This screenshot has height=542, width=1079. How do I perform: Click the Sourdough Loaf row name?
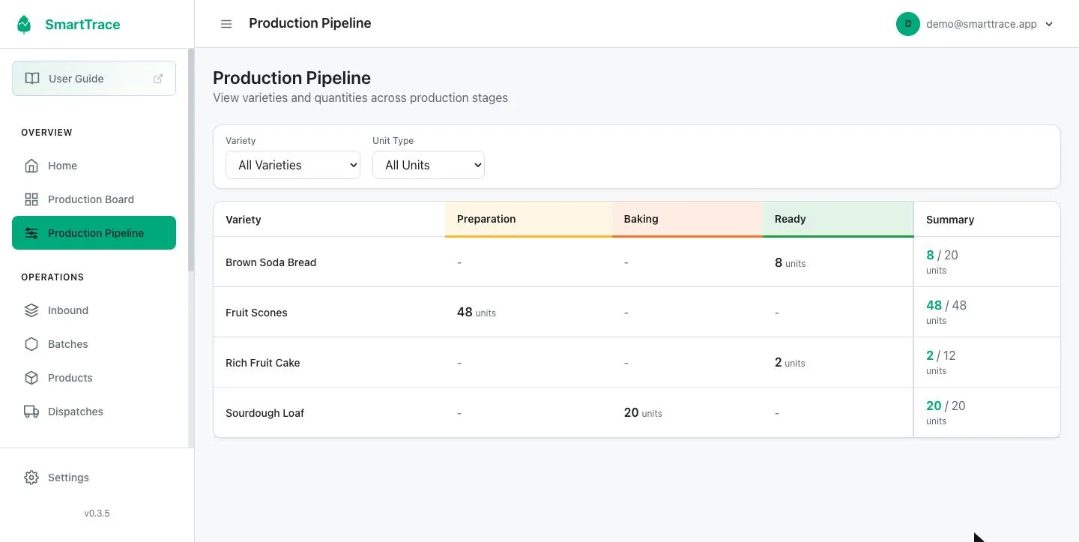[265, 413]
